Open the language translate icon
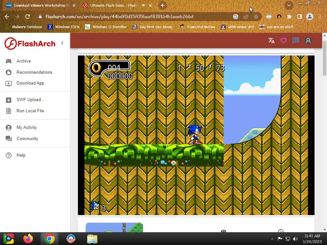The image size is (327, 245). click(x=271, y=41)
